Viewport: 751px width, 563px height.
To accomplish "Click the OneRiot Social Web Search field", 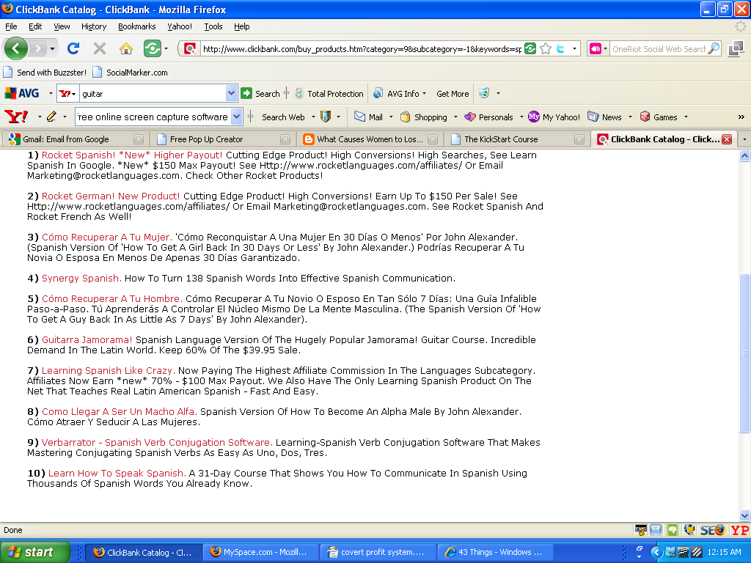I will [658, 49].
